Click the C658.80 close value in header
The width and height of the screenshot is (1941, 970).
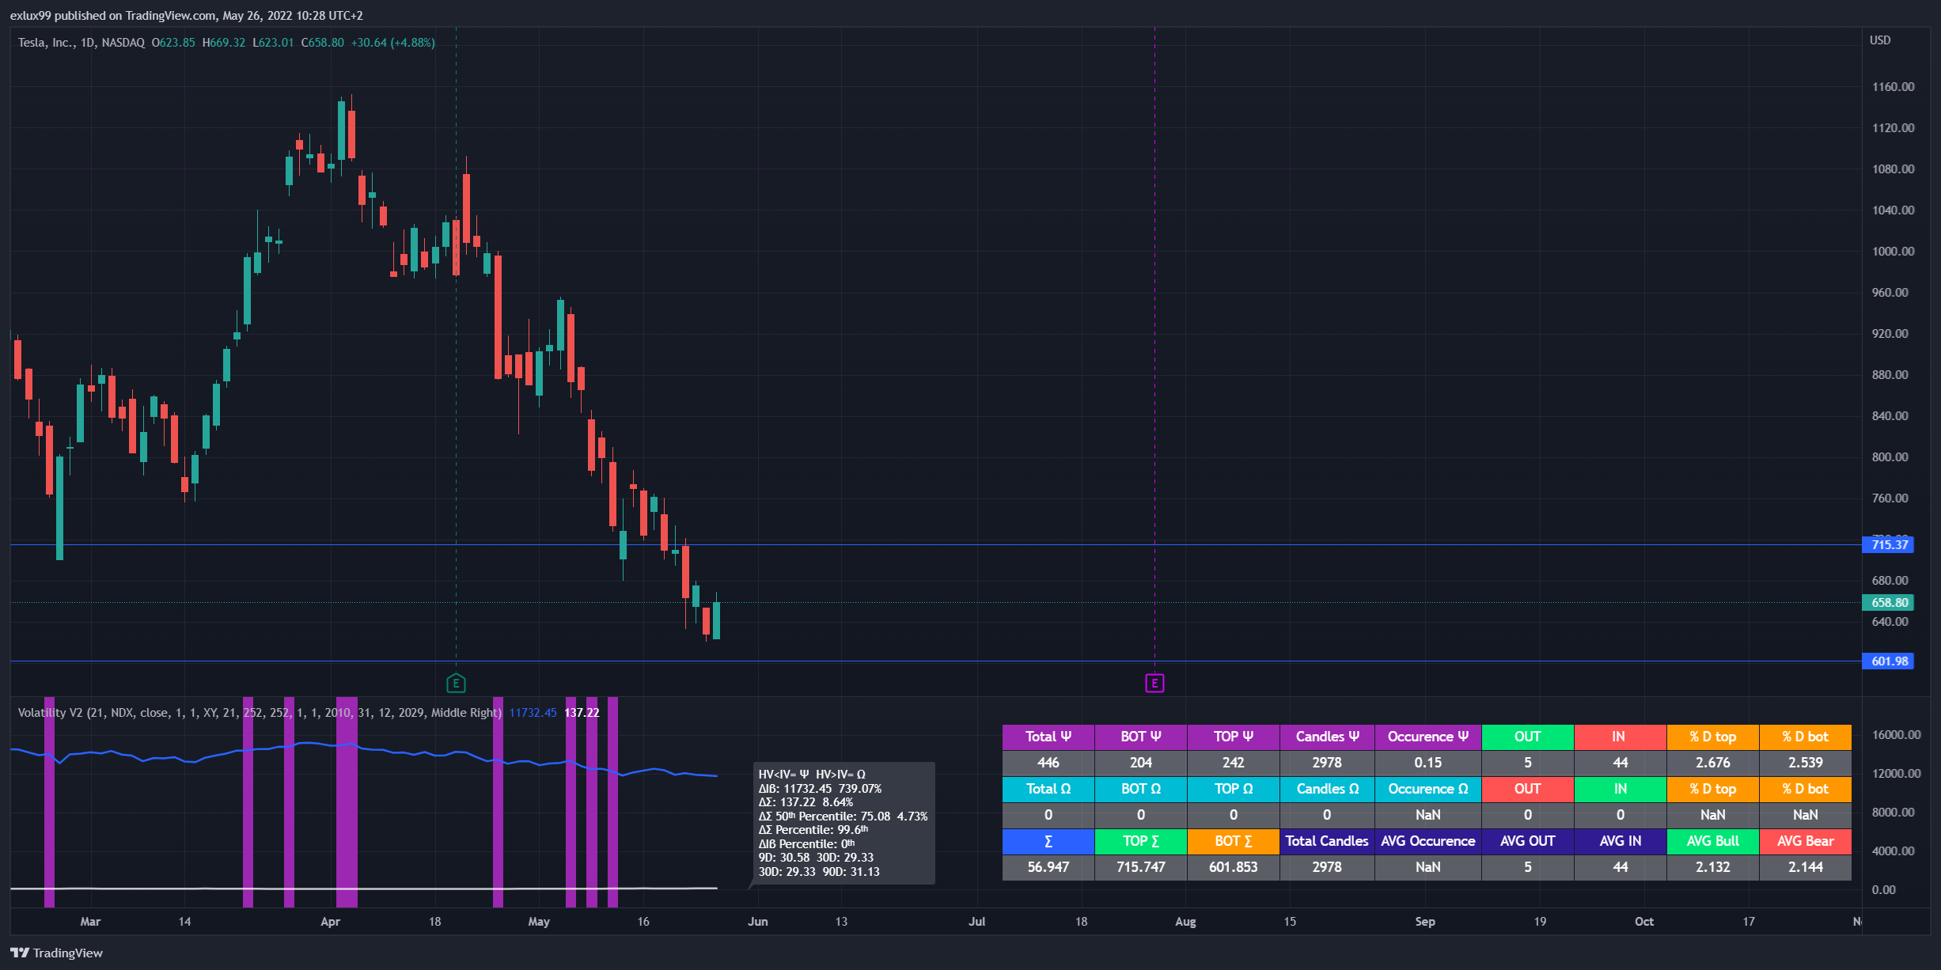322,43
